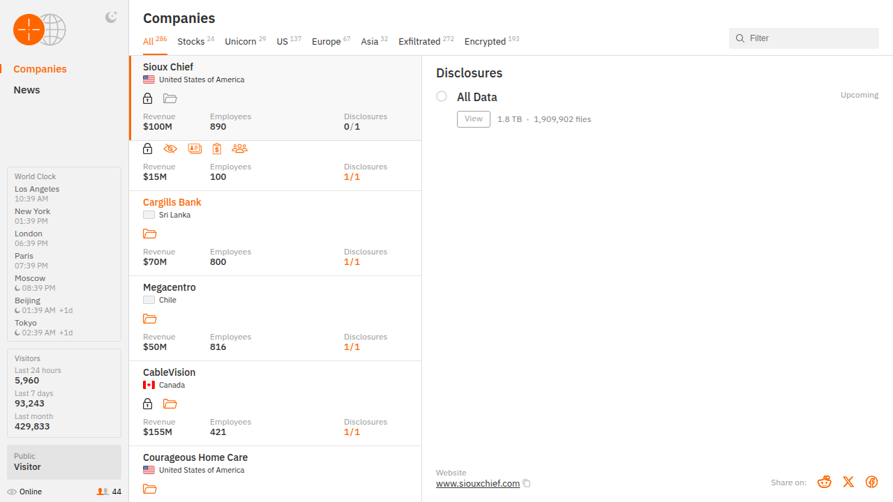Image resolution: width=893 pixels, height=502 pixels.
Task: Switch to the Unicorn tab
Action: 246,41
